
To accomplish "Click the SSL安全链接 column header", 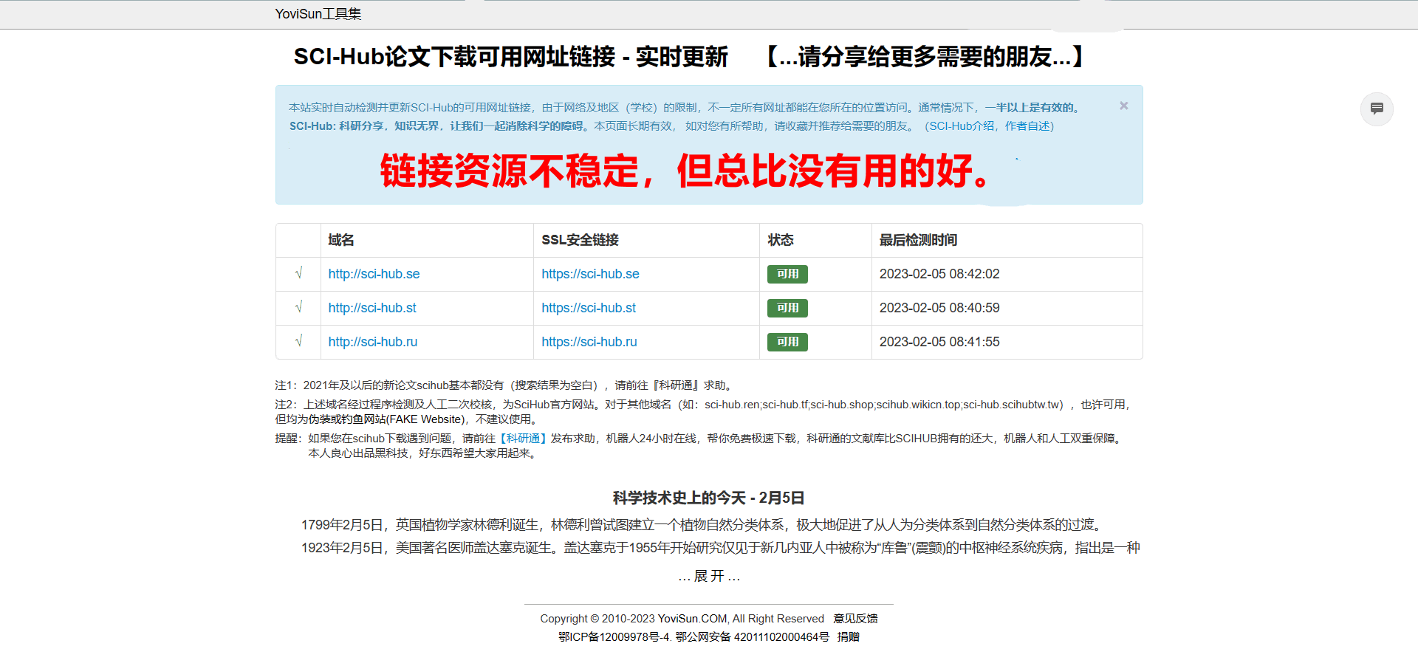I will tap(580, 240).
